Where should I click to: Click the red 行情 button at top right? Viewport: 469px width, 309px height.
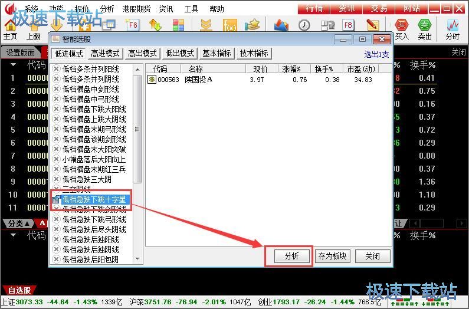[x=314, y=8]
